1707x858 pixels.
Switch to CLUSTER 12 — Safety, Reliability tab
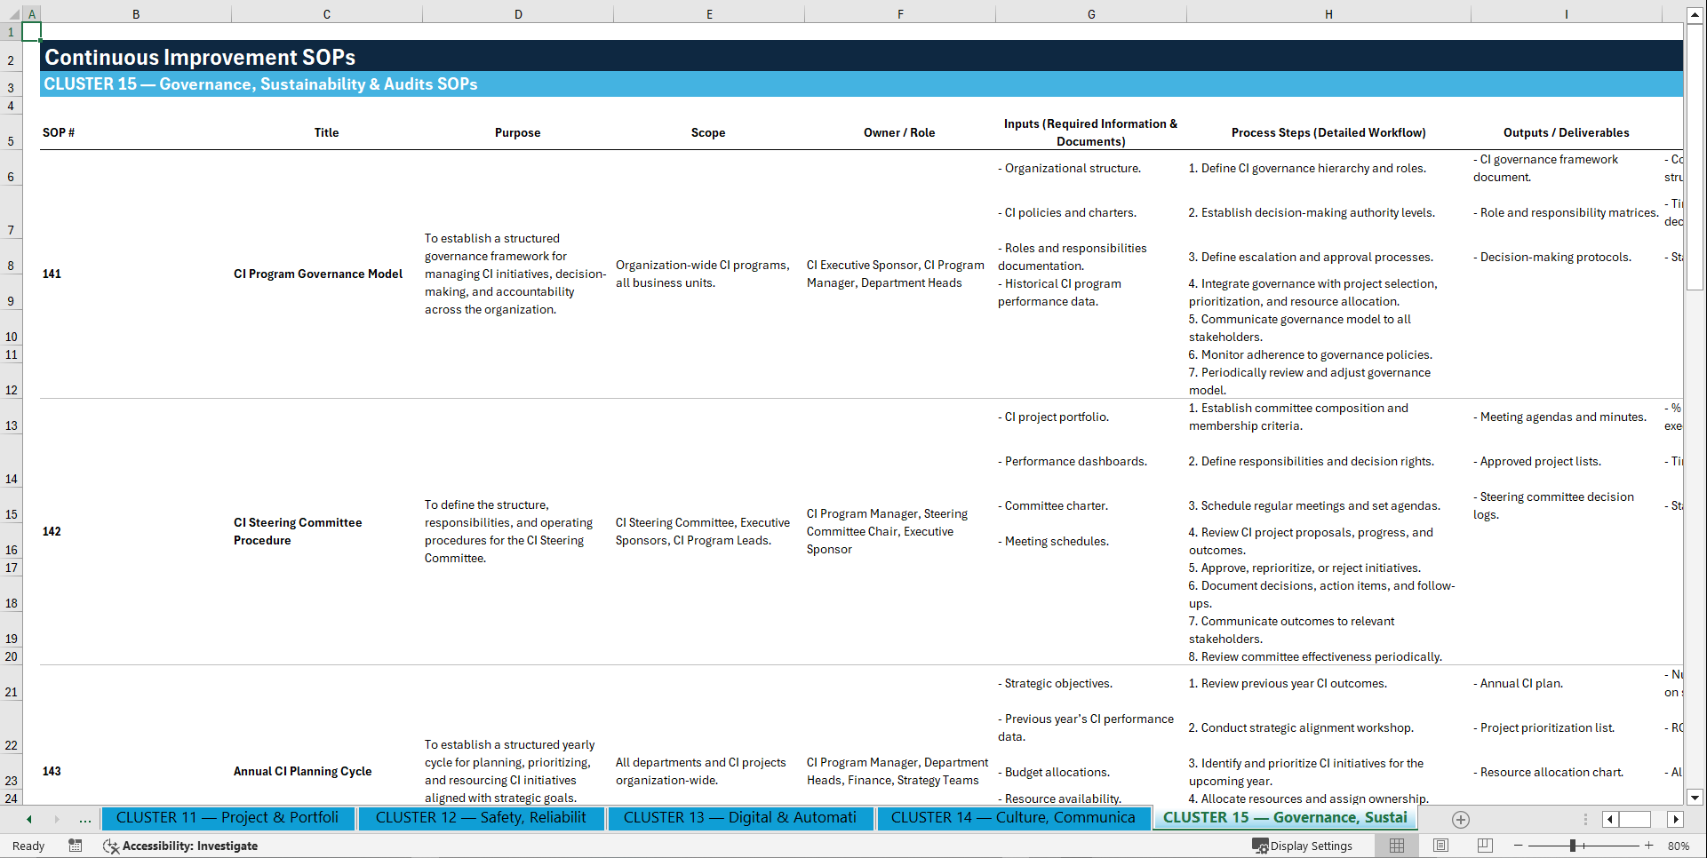[481, 818]
